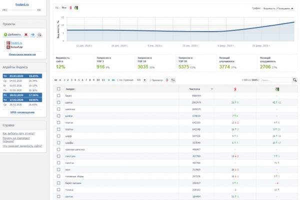300x200 pixels.
Task: Open 'Почему не совпадают позиции?' help link
Action: tap(16, 139)
